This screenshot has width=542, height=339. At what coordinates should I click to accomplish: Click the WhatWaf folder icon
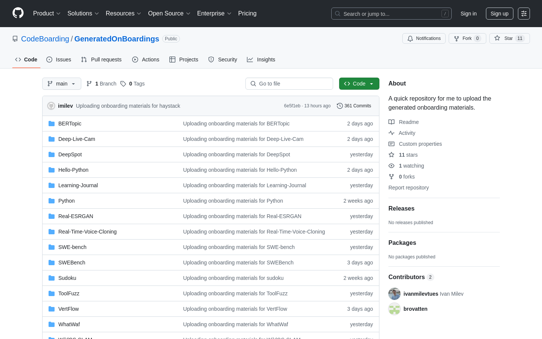pyautogui.click(x=52, y=324)
